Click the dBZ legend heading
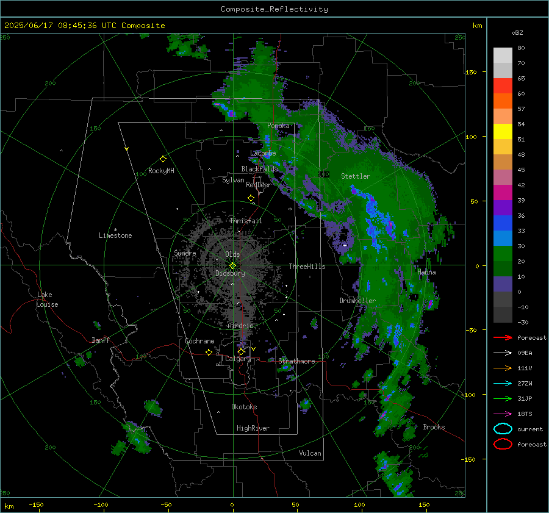 click(517, 32)
